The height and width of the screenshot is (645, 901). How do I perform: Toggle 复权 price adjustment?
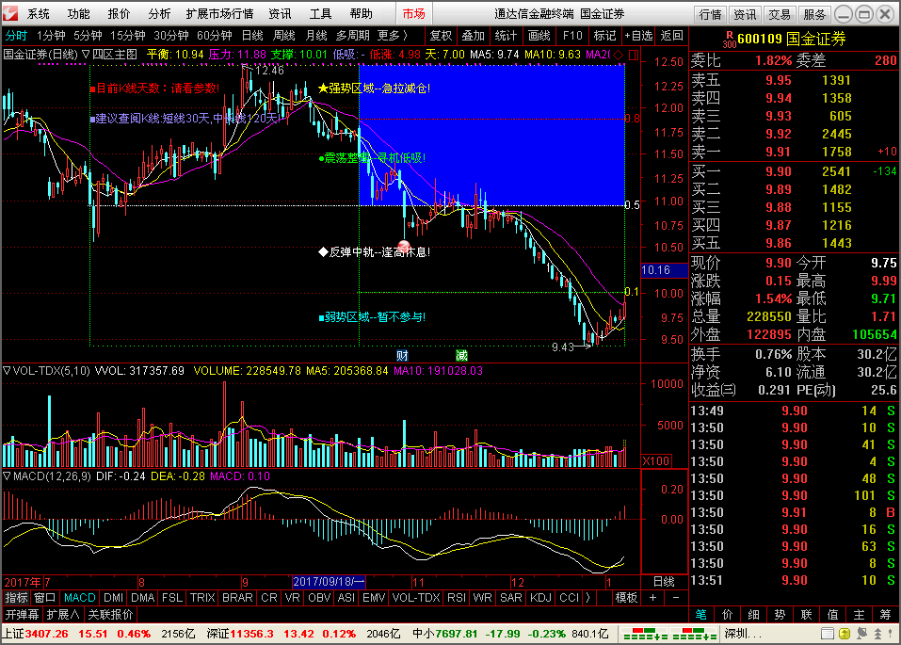click(x=441, y=35)
